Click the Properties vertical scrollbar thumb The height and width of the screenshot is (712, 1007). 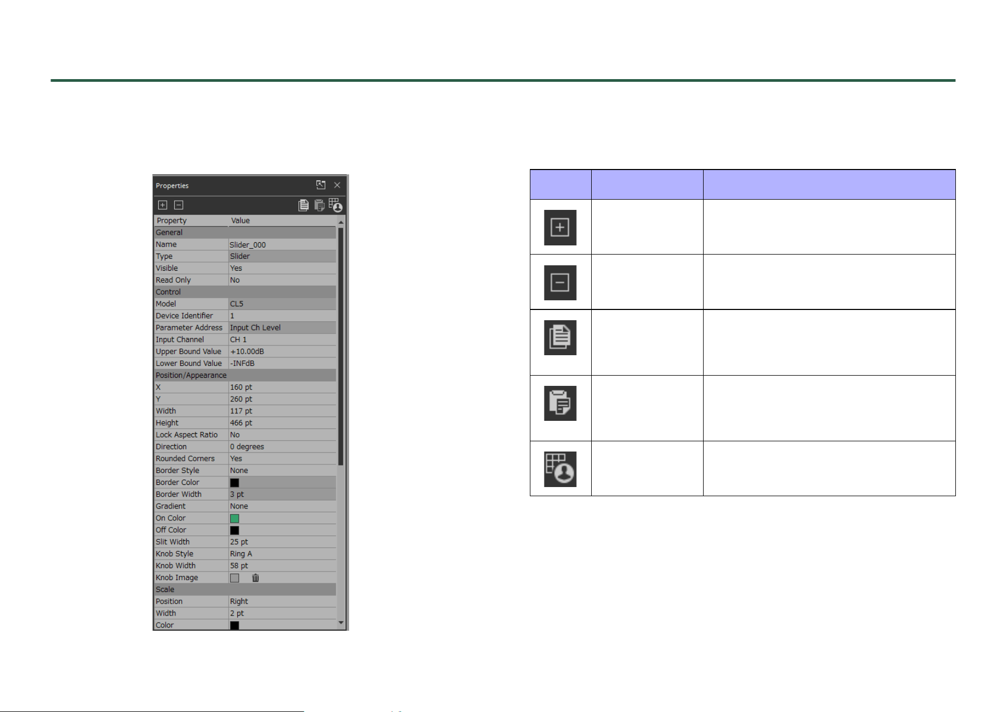pyautogui.click(x=341, y=346)
